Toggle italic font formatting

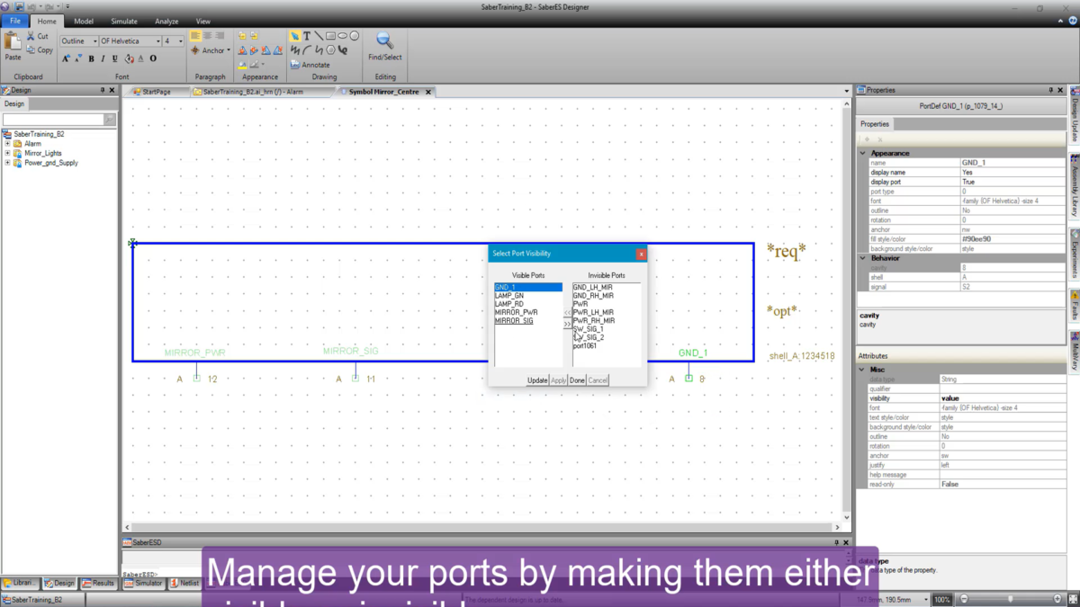[103, 58]
